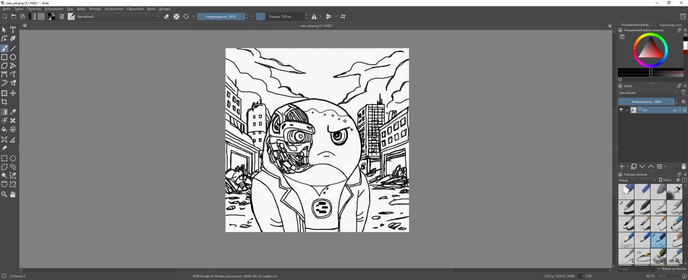Viewport: 688px width, 280px height.
Task: Open the layer filter funnel dropdown
Action: tap(683, 92)
